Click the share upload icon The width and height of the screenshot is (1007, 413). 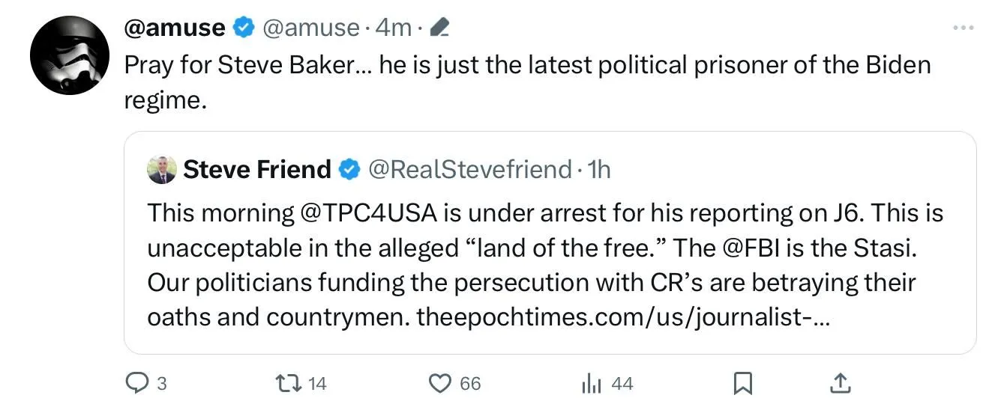pos(841,384)
